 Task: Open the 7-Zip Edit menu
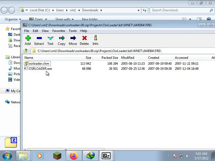tap(35, 31)
